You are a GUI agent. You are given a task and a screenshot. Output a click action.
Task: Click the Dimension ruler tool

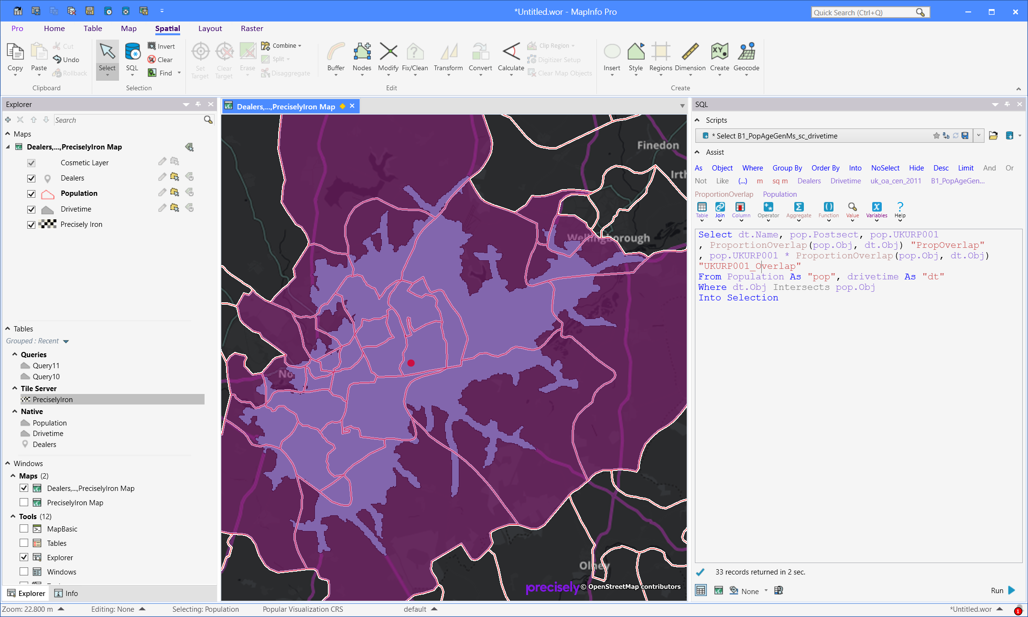(690, 53)
